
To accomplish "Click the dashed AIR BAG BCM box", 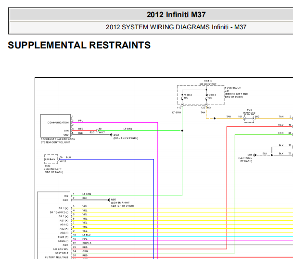I will tap(51, 159).
